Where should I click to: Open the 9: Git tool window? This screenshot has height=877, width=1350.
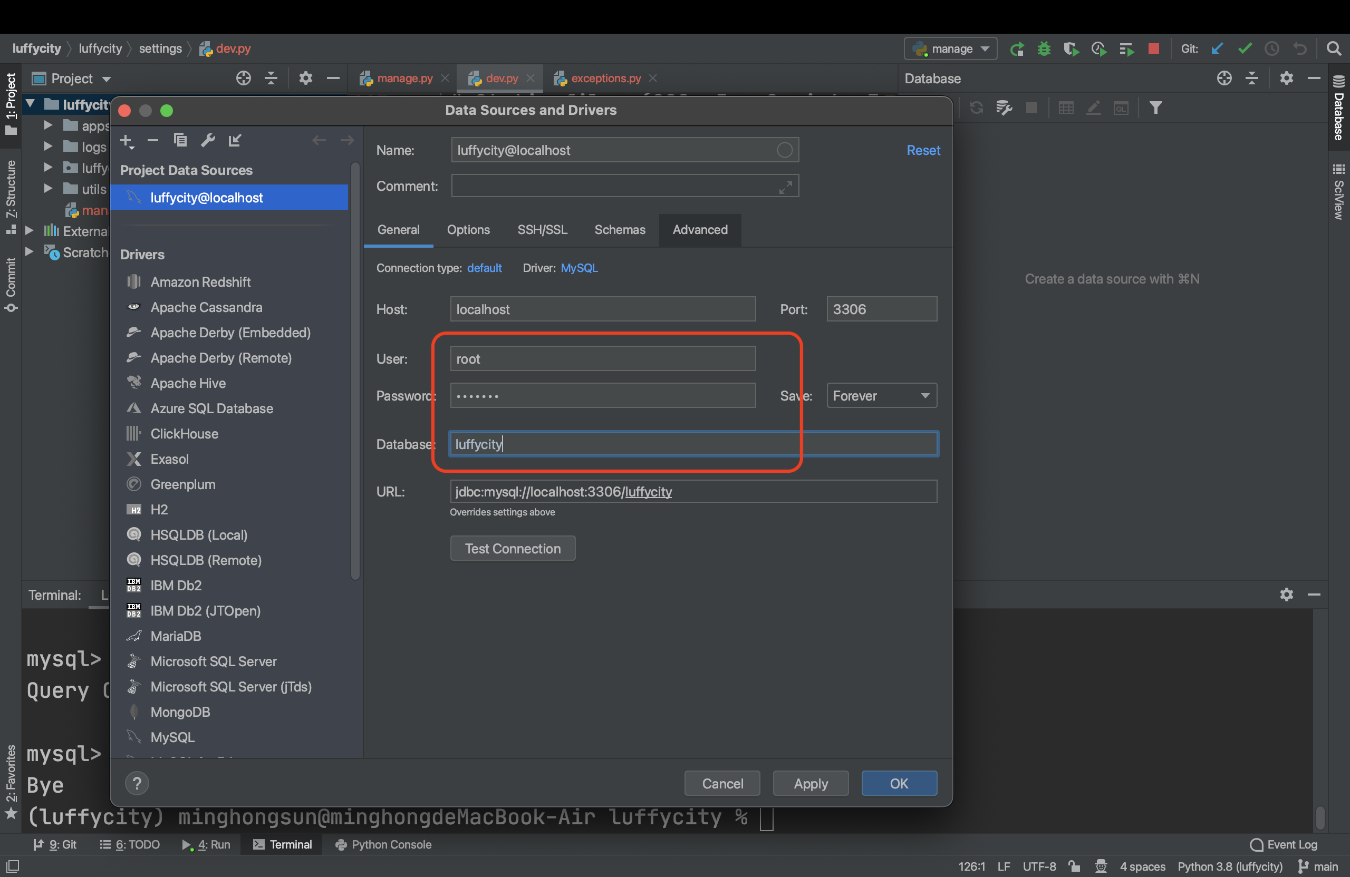[54, 844]
